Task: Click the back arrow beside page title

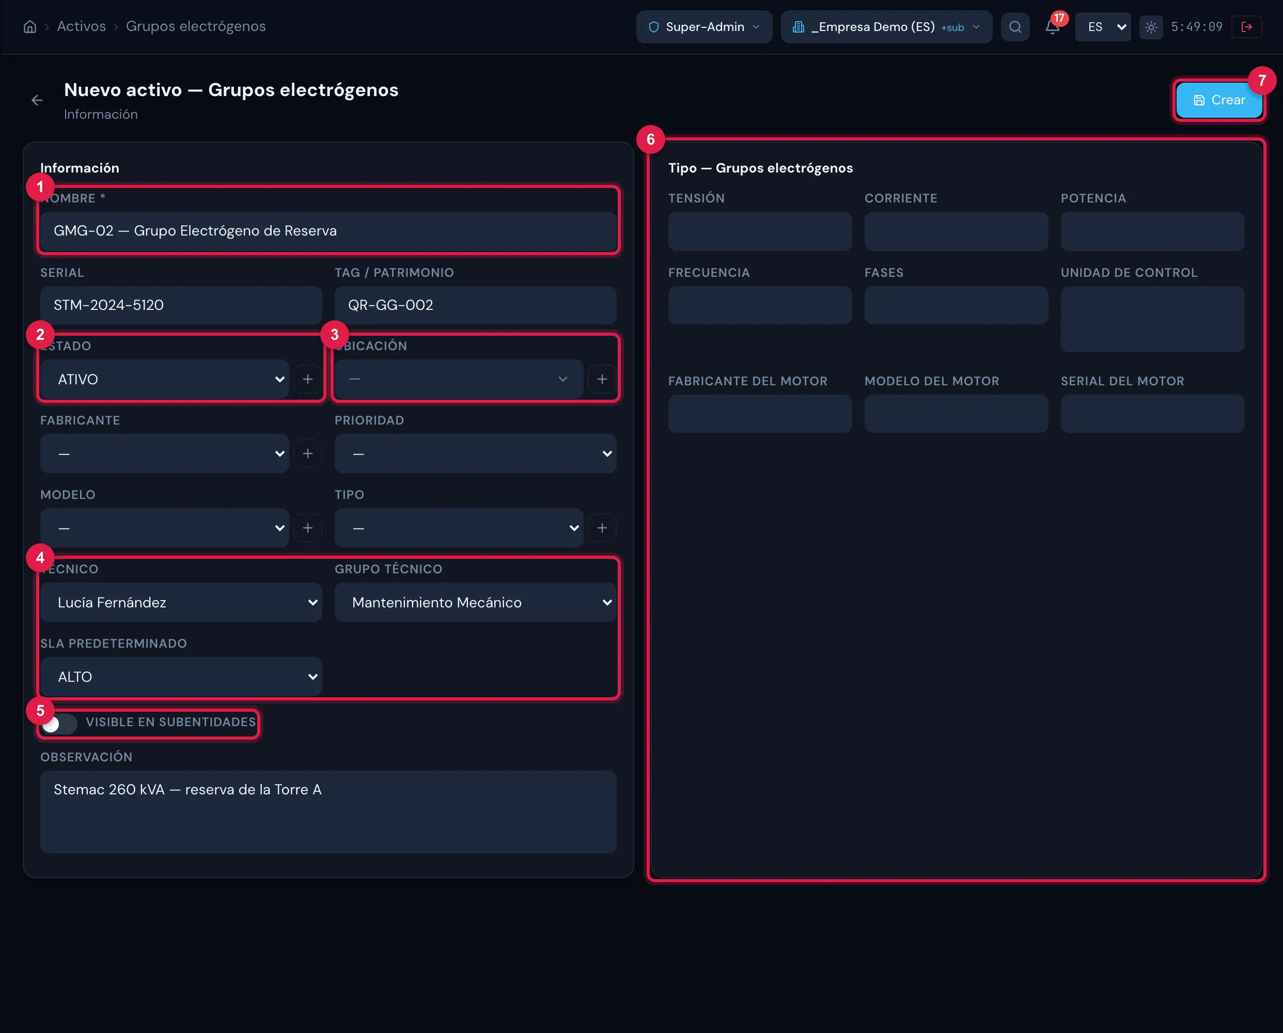Action: (x=37, y=101)
